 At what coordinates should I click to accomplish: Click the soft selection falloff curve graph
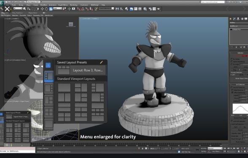click(x=240, y=108)
